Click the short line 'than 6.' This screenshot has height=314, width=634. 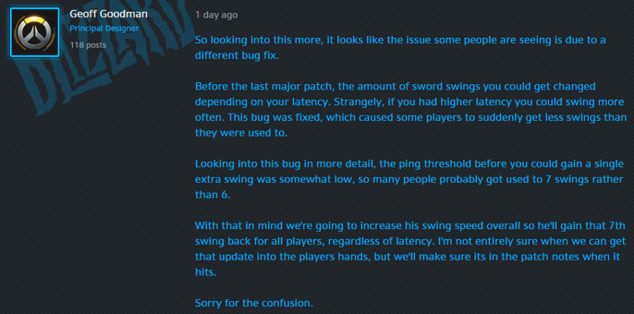pos(212,194)
